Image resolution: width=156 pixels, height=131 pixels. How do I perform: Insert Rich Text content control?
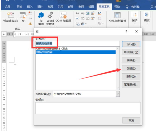click(77, 13)
